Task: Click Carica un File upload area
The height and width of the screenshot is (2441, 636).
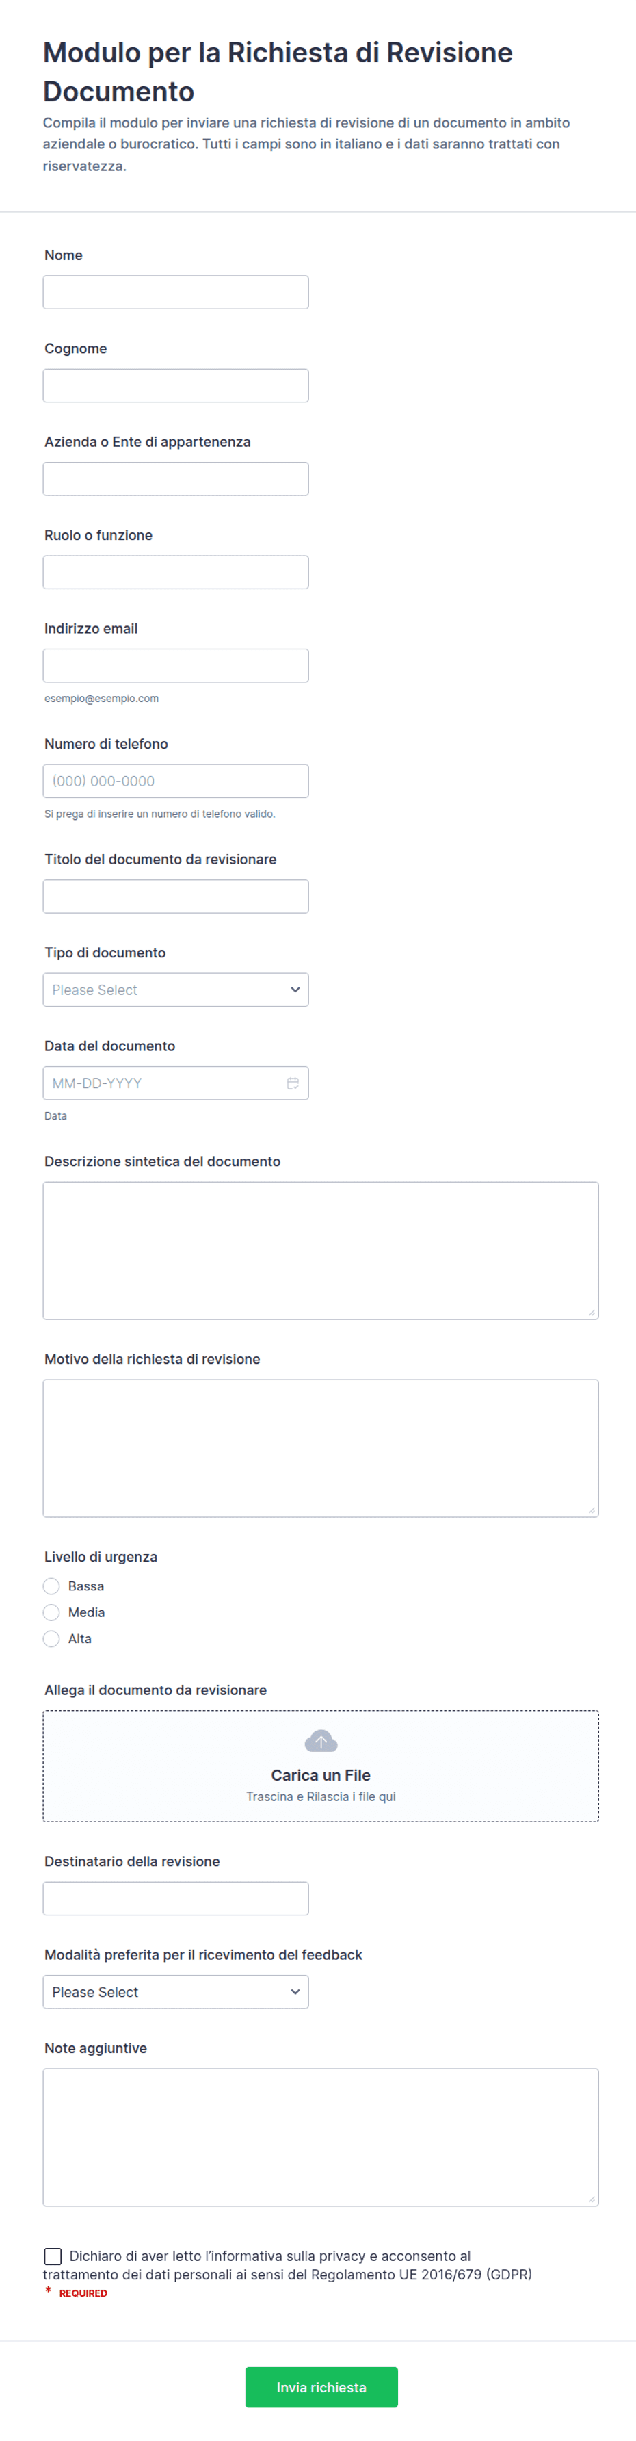Action: pos(321,1766)
